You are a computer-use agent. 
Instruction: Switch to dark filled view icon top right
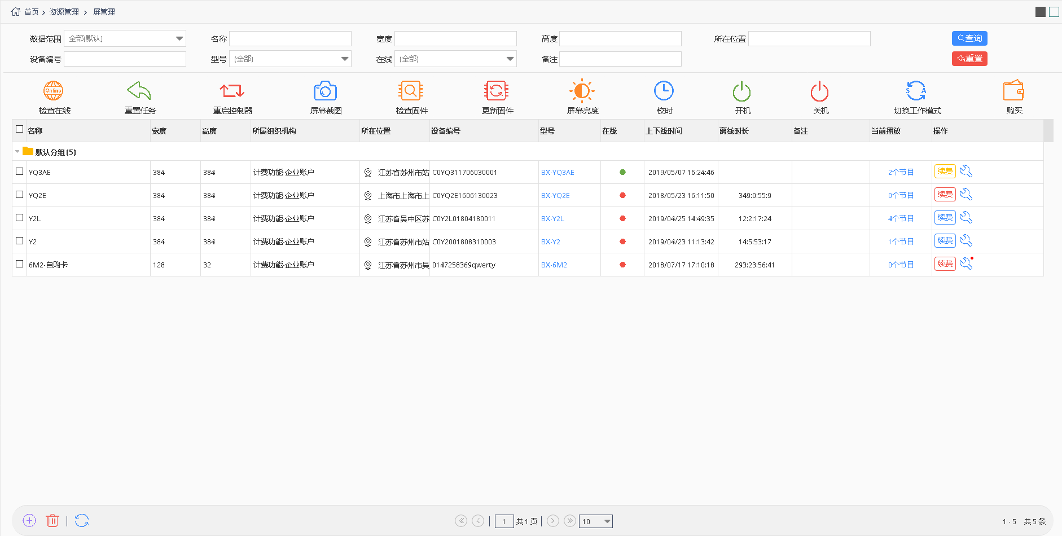[1041, 12]
